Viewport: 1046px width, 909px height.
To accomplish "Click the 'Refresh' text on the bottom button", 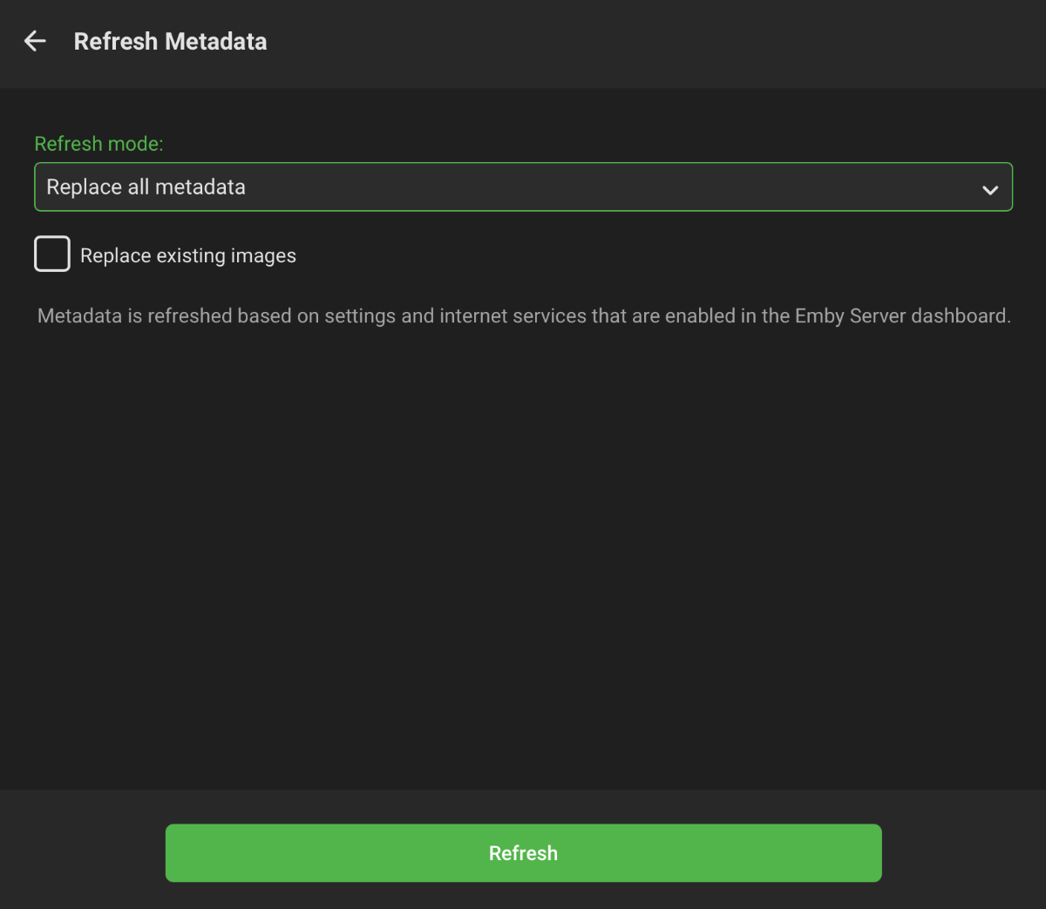I will (x=523, y=853).
